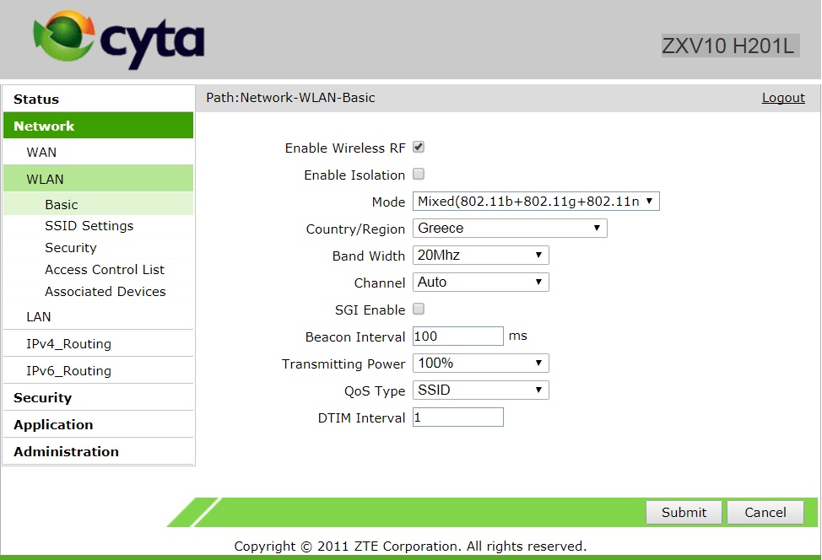
Task: Enable the Isolation checkbox
Action: (x=419, y=174)
